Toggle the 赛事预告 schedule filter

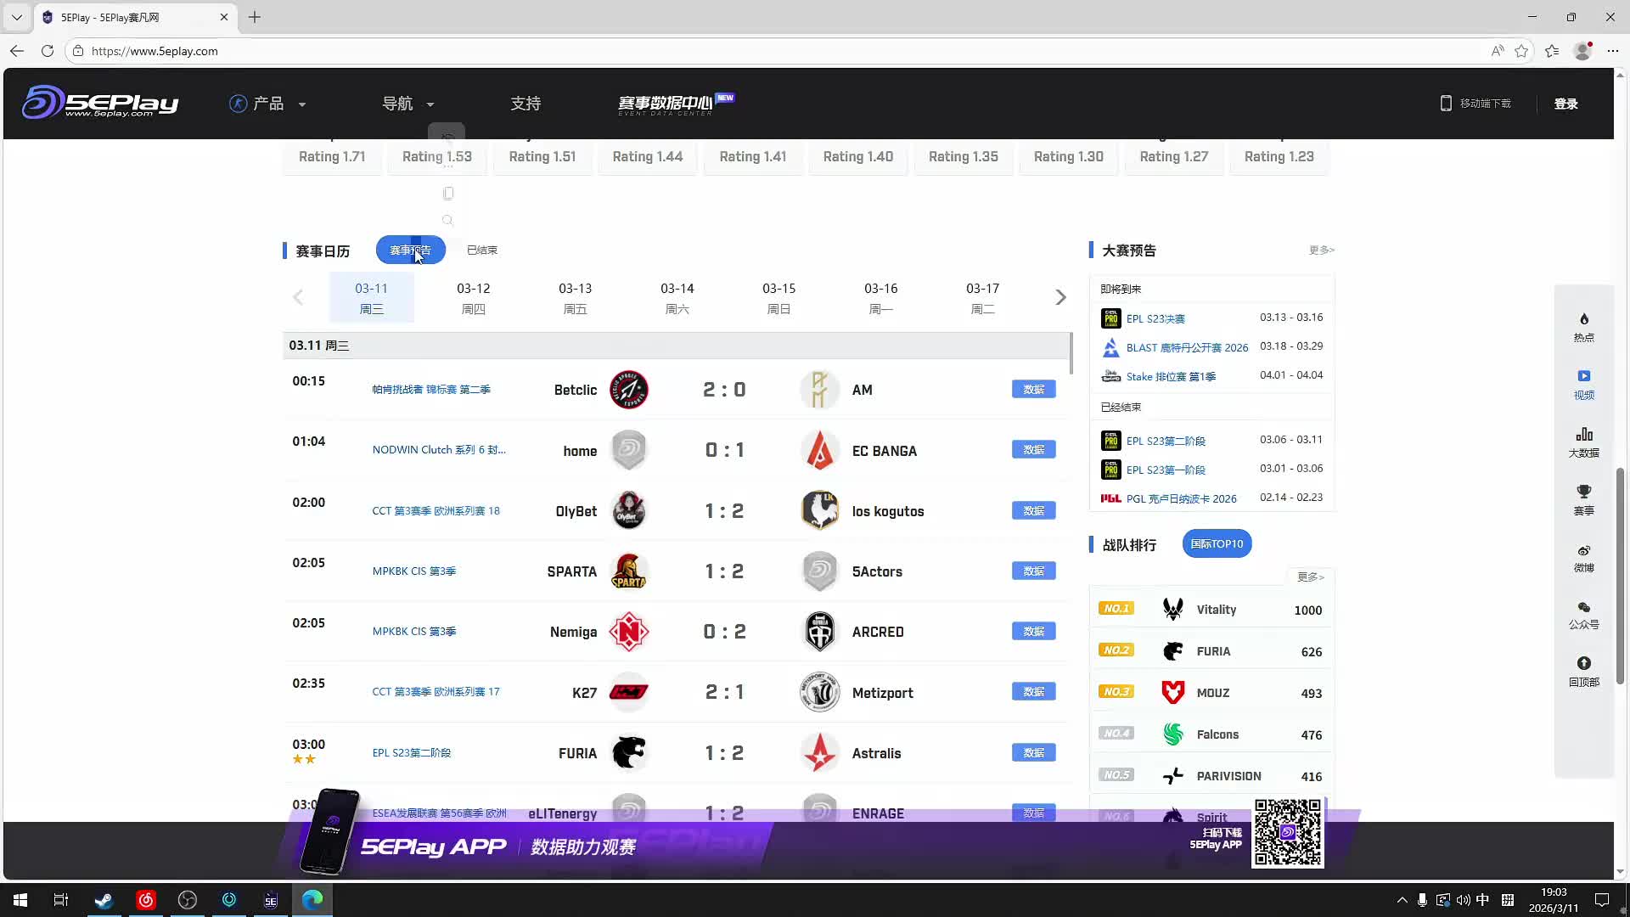[x=410, y=250]
